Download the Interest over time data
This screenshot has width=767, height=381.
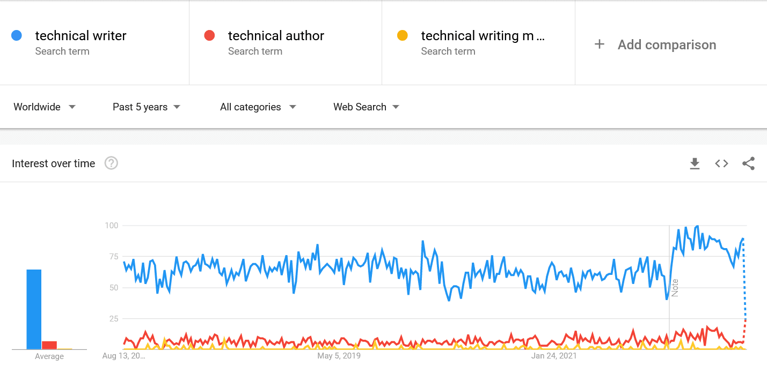point(695,163)
